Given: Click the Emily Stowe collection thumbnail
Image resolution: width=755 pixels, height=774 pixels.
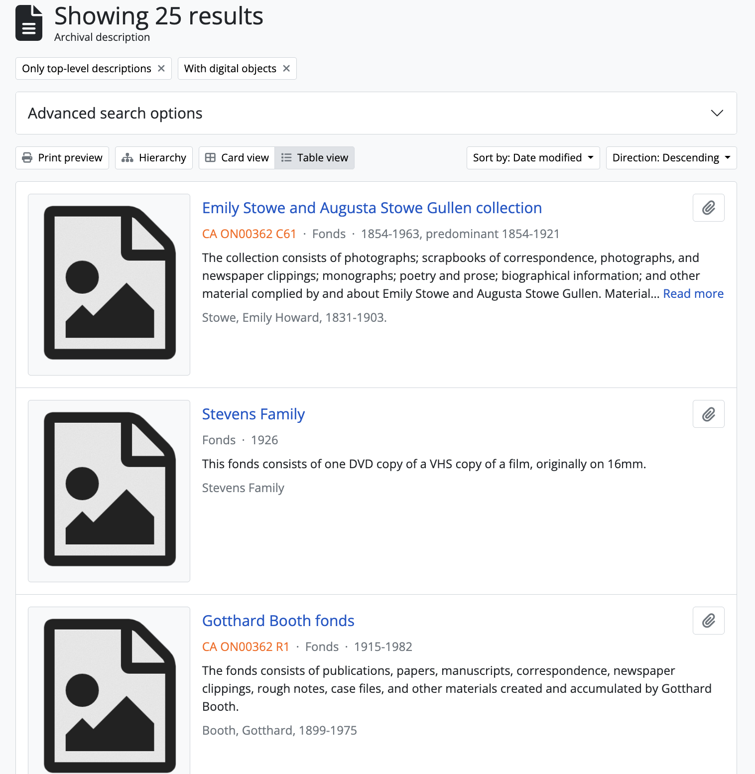Looking at the screenshot, I should click(109, 284).
